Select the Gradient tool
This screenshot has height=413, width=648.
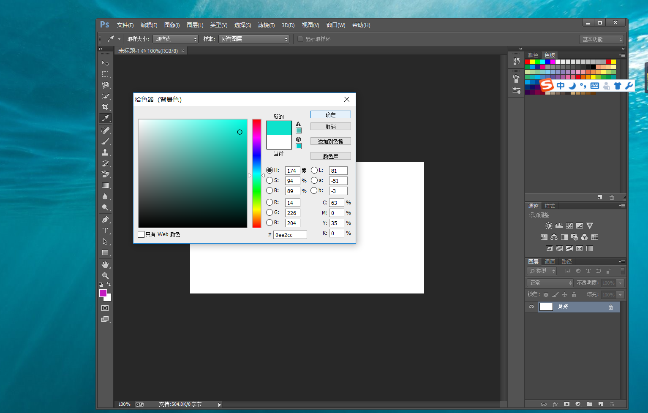click(x=105, y=185)
